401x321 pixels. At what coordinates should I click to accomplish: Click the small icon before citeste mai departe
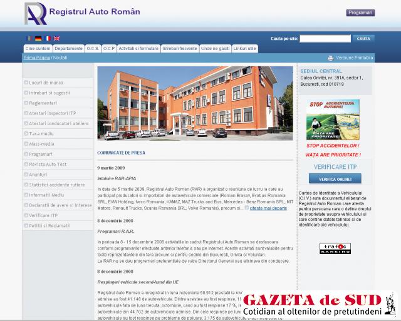[x=246, y=208]
